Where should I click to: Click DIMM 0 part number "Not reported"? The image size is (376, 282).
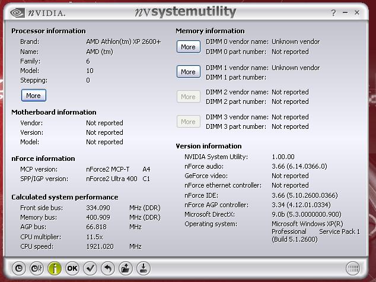[290, 52]
